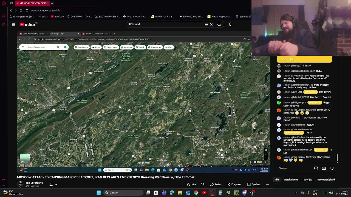Open File Explorer from taskbar

point(180,193)
